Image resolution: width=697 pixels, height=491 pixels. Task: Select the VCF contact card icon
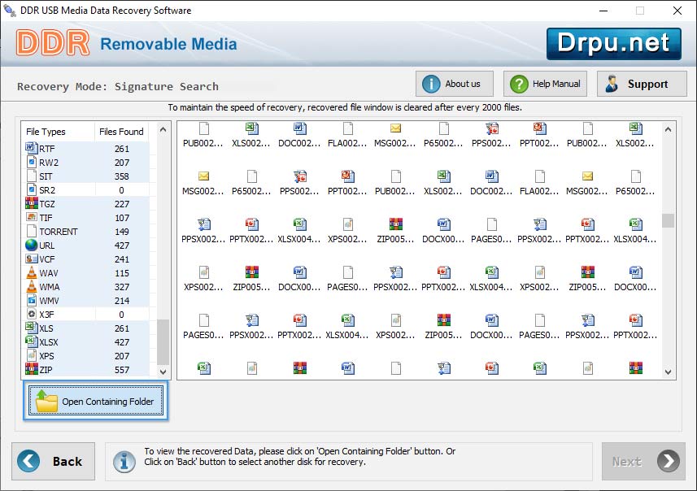click(32, 259)
